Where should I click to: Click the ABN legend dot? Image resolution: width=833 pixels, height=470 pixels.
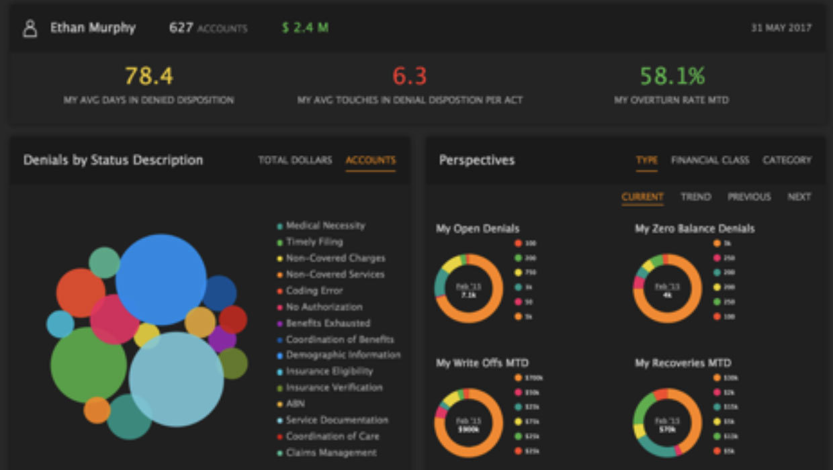pyautogui.click(x=279, y=404)
